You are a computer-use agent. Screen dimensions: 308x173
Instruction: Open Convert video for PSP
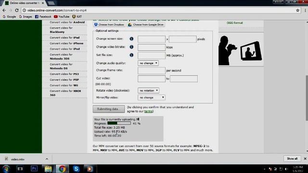coord(64,80)
